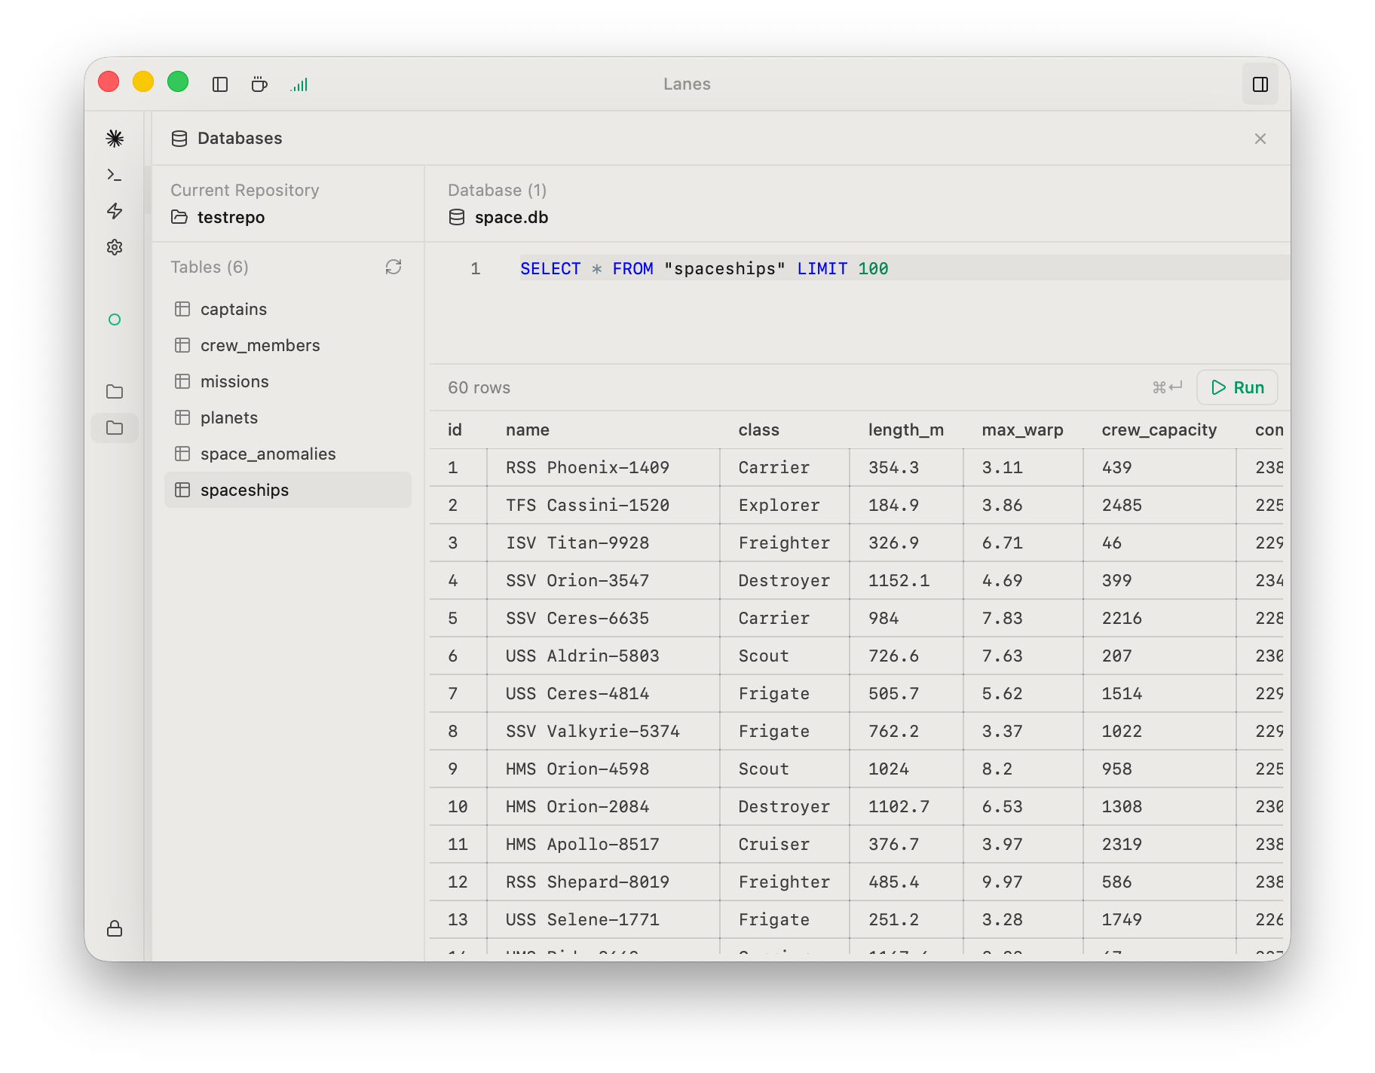Close the Databases panel
Image resolution: width=1375 pixels, height=1073 pixels.
(1260, 139)
